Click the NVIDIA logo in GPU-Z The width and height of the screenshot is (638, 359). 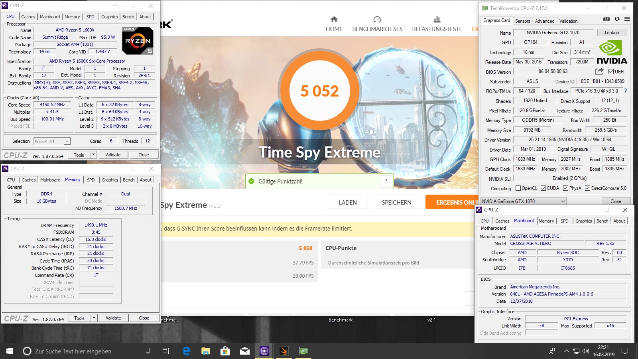(x=611, y=52)
